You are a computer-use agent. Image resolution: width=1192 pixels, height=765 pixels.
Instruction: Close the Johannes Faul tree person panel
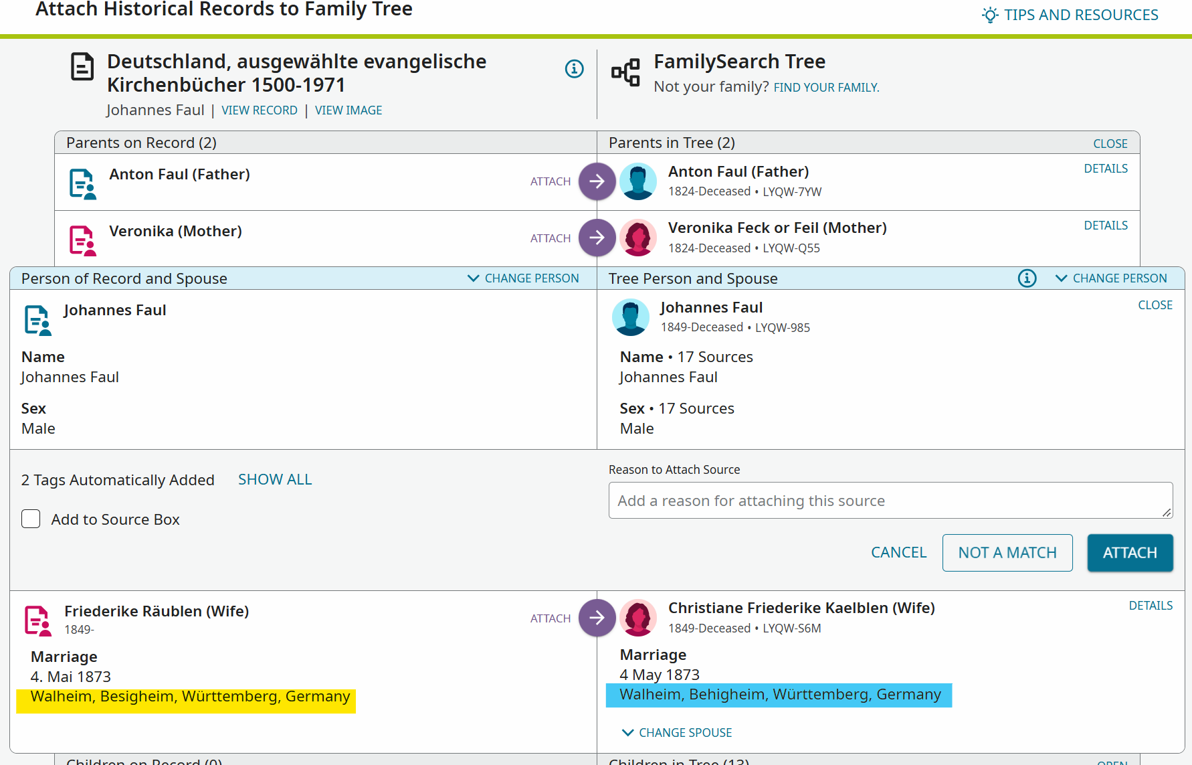point(1155,305)
